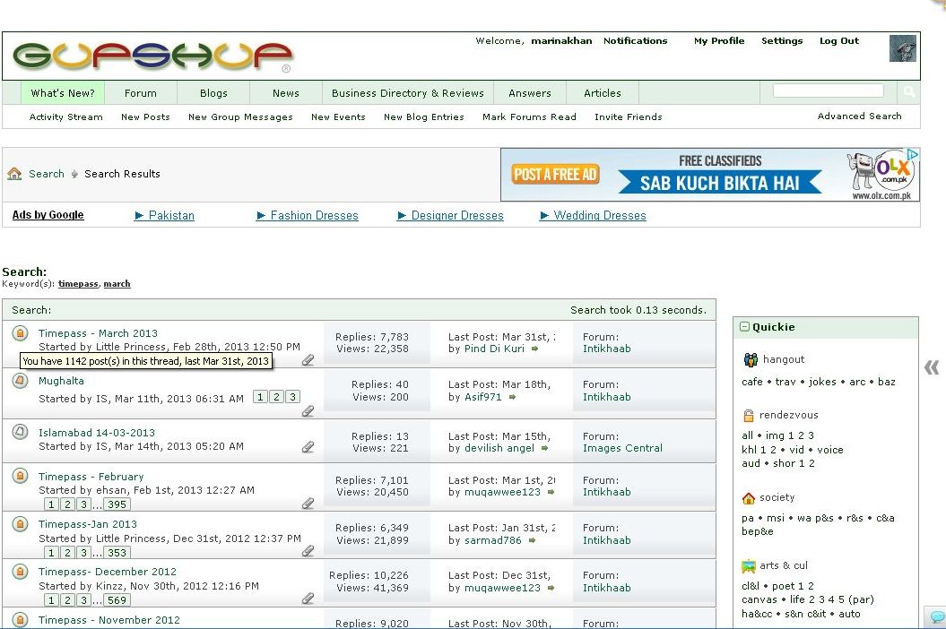Viewport: 946px width, 629px height.
Task: Open the user avatar thumbnail in header
Action: pos(902,48)
